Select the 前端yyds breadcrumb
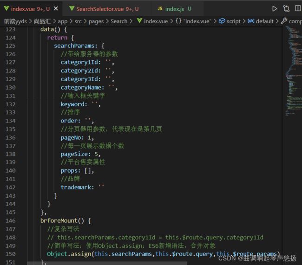 [x=15, y=21]
